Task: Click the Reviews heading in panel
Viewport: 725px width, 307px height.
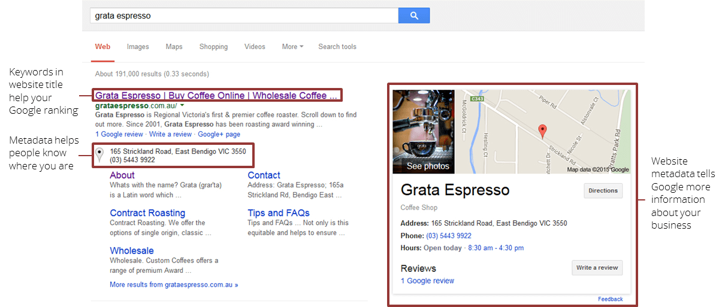Action: [x=418, y=268]
